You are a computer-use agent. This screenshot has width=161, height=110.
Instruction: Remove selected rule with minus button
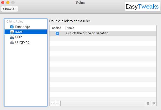pyautogui.click(x=58, y=103)
